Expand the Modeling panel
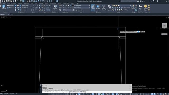The image size is (169, 95). tap(6, 12)
